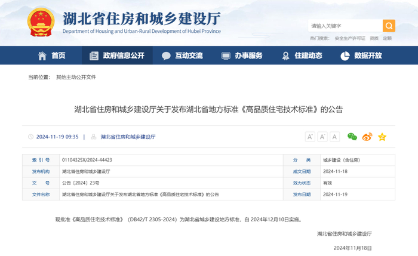Click the home icon beside 首页
The width and height of the screenshot is (418, 256).
(42, 55)
